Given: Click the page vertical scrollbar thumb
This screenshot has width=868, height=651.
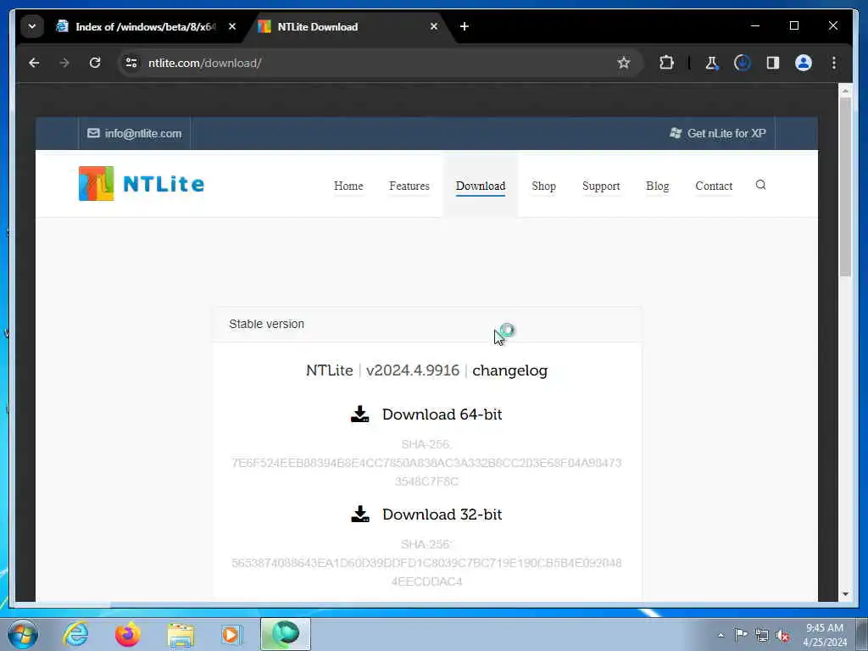Looking at the screenshot, I should (x=845, y=186).
